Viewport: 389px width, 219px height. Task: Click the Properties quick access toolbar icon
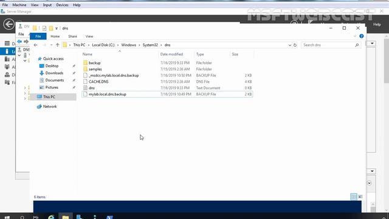44,29
